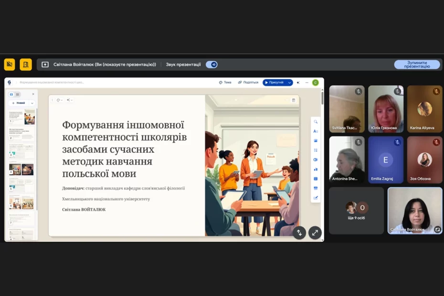444x296 pixels.
Task: Click the expand-to-fullscreen diagonal arrows button
Action: tap(315, 233)
